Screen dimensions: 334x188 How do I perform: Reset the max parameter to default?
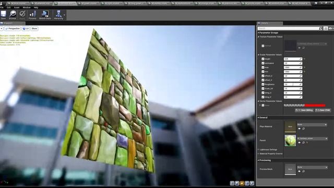(x=304, y=67)
